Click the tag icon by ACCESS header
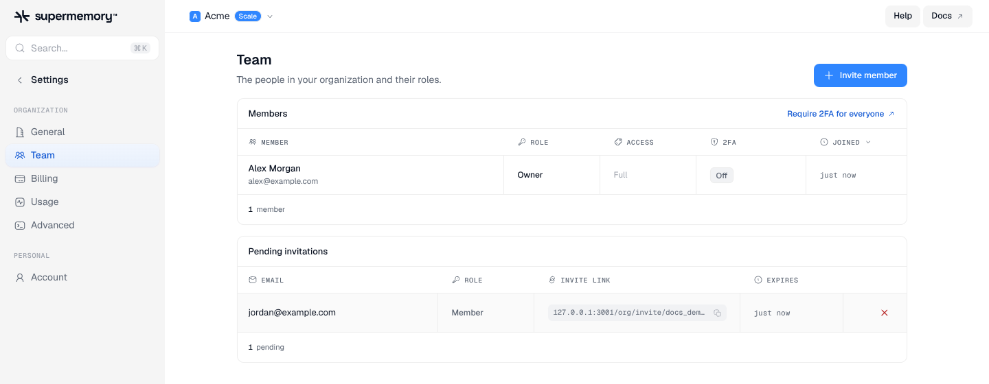The width and height of the screenshot is (989, 384). pyautogui.click(x=618, y=142)
